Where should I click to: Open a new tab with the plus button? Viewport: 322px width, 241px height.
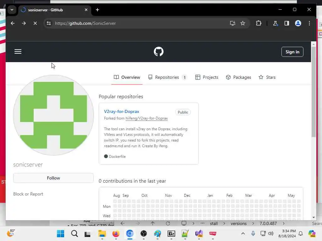tap(97, 10)
